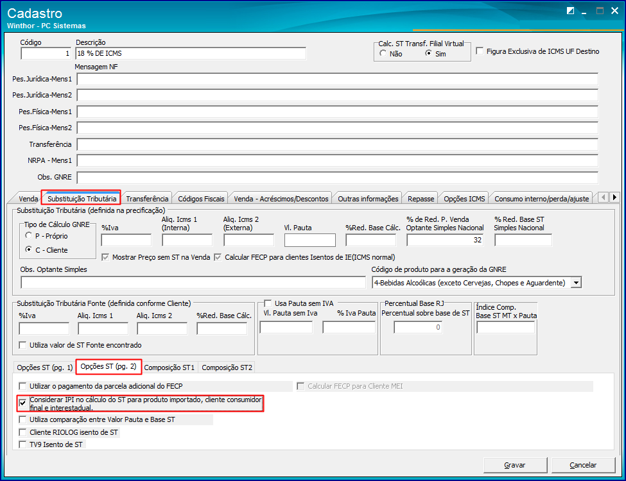The height and width of the screenshot is (481, 626).
Task: Close the Cadastro window
Action: point(615,11)
